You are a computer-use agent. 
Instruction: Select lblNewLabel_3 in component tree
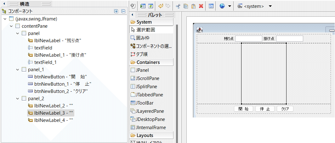click(51, 113)
